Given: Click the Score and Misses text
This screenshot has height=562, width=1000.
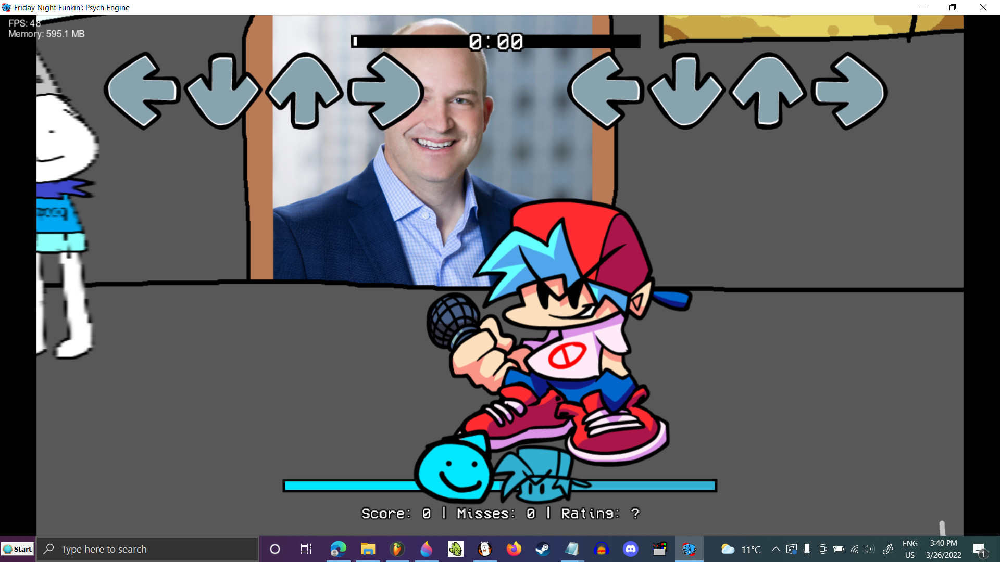Looking at the screenshot, I should click(500, 514).
